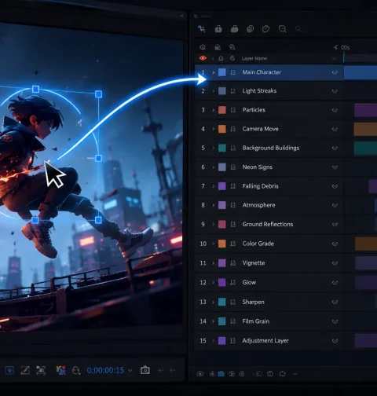Click the purple Particles timeline bar
The image size is (377, 396).
pyautogui.click(x=365, y=110)
